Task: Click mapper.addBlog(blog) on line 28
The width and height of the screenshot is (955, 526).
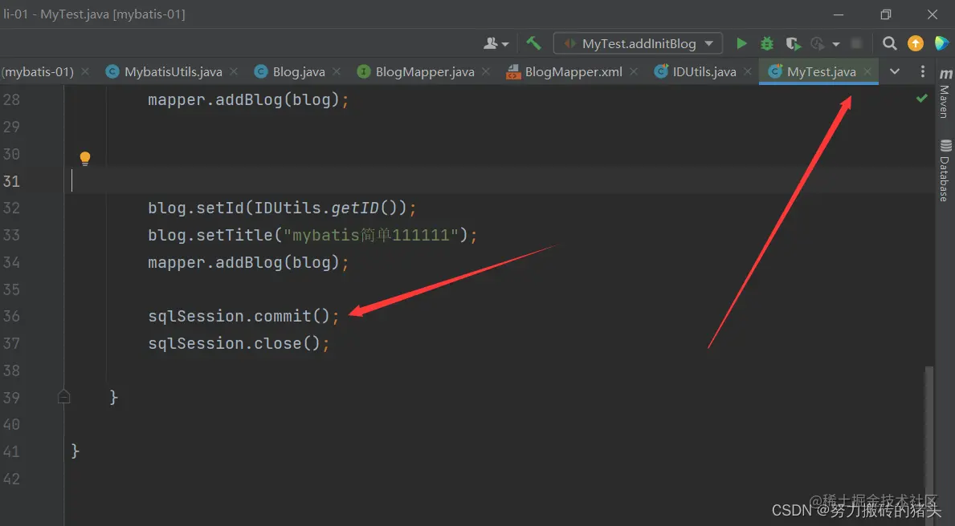Action: click(248, 99)
